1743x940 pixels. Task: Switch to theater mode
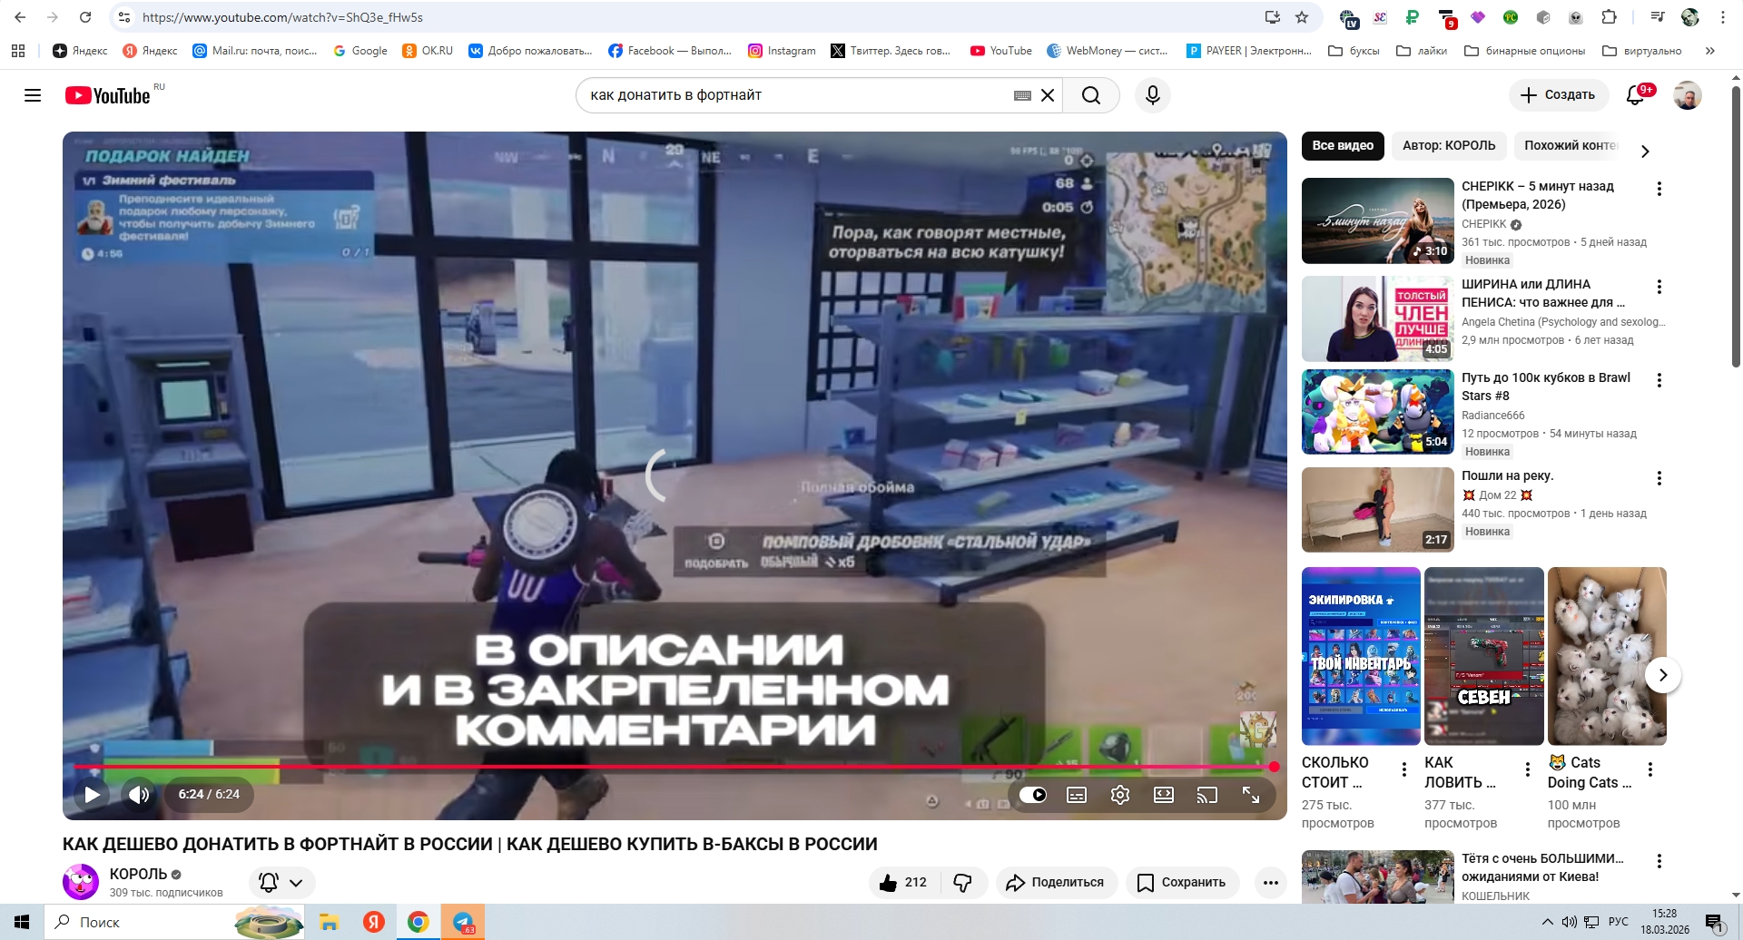coord(1164,795)
